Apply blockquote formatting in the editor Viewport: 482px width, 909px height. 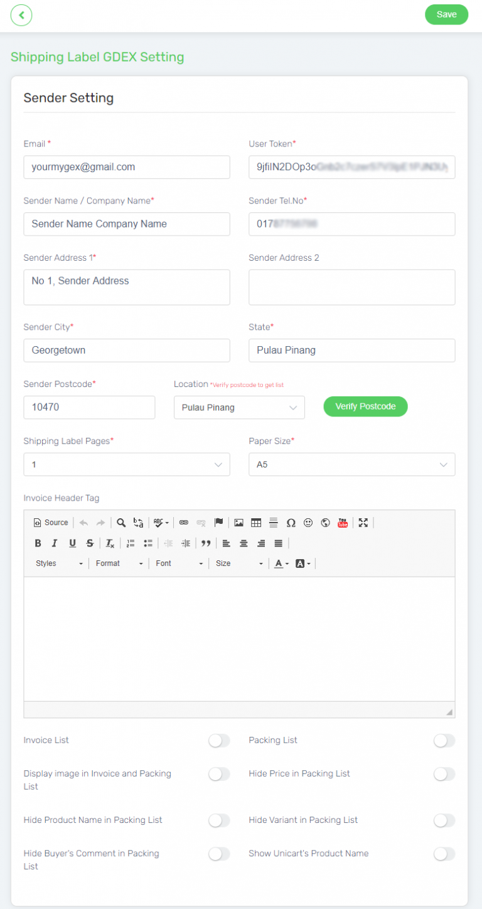pyautogui.click(x=206, y=543)
